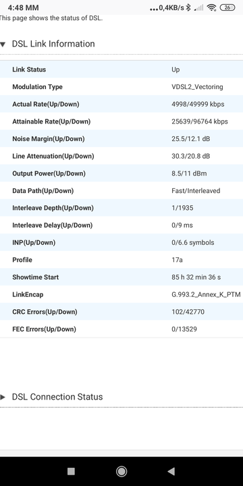Tap the CRC Errors value 102/42770
This screenshot has height=486, width=243.
(x=188, y=312)
